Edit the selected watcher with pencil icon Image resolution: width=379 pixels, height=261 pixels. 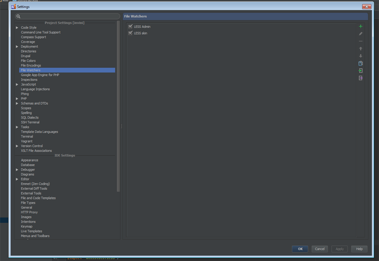(361, 34)
